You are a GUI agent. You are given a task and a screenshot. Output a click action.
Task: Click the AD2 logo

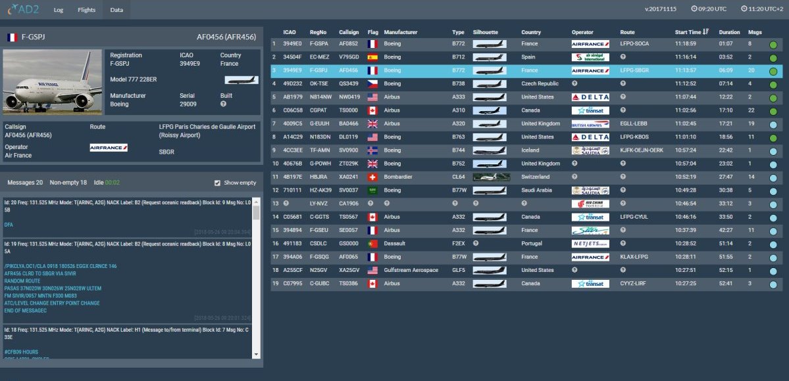[x=22, y=9]
